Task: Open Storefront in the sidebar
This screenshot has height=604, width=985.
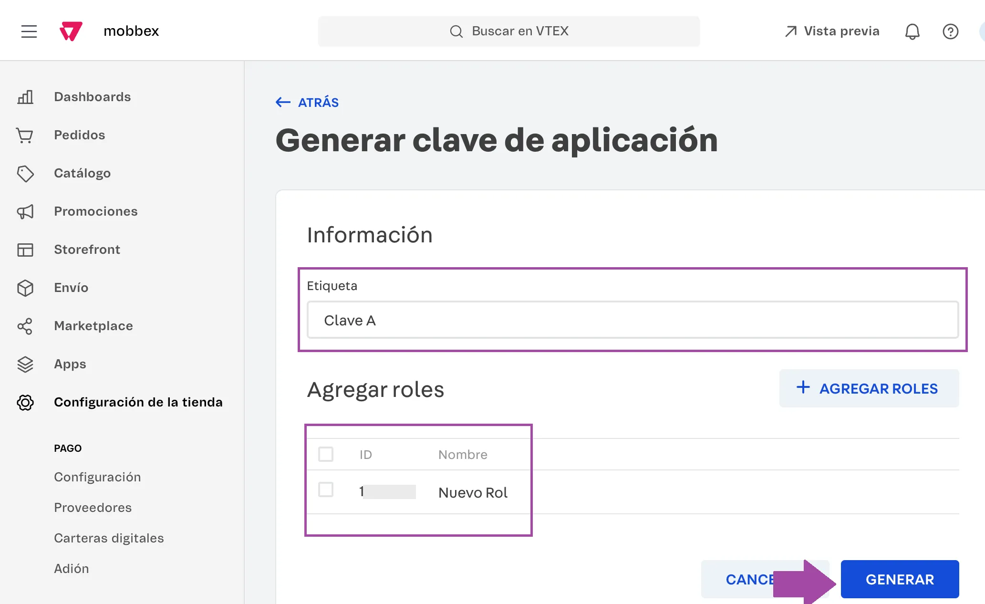Action: point(87,250)
